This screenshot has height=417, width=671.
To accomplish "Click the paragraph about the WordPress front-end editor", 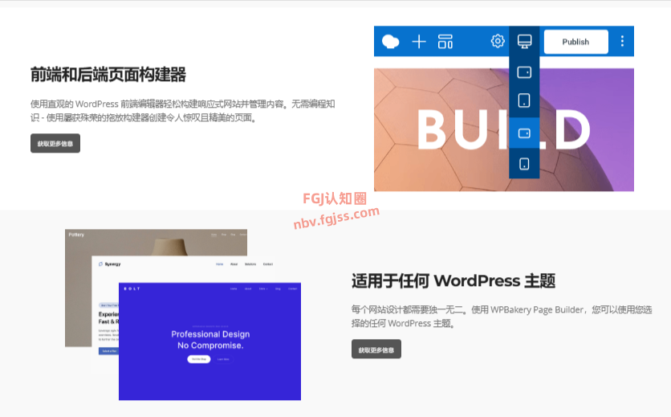I will 183,111.
